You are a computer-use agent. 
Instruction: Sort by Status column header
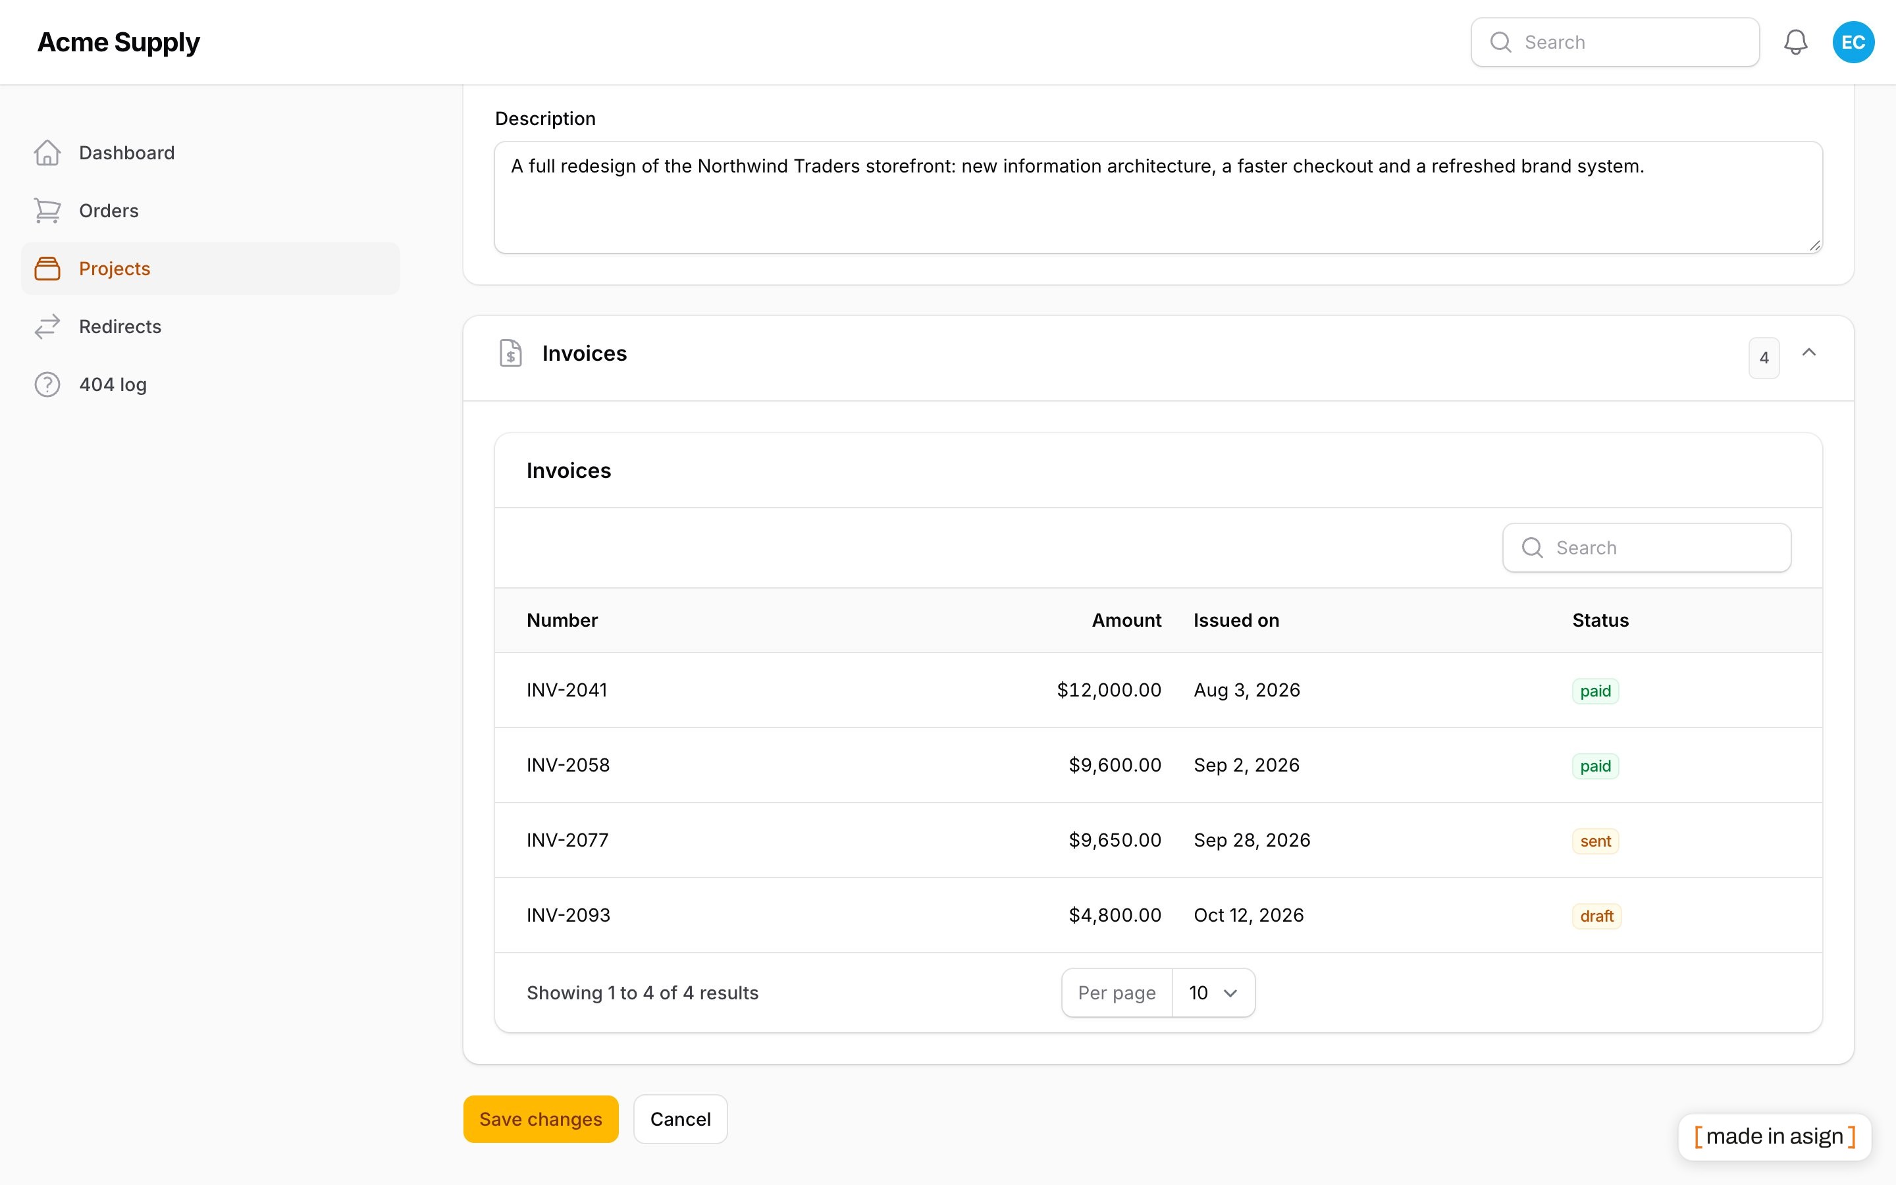(x=1600, y=621)
